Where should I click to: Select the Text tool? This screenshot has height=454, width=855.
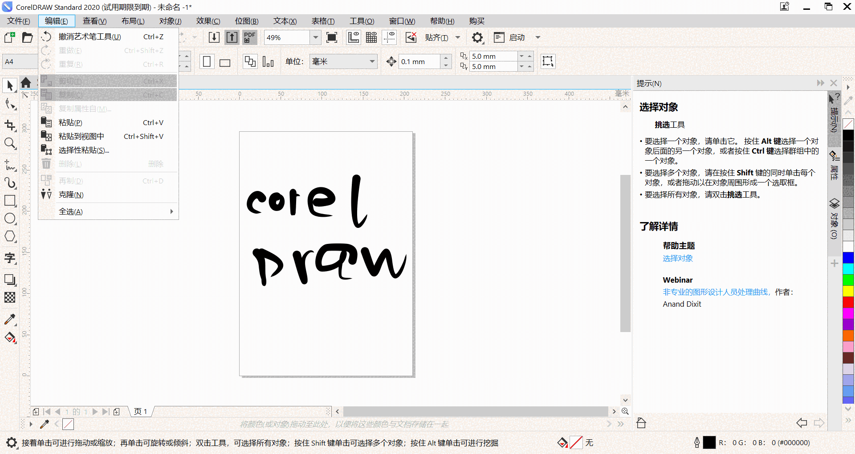coord(10,258)
